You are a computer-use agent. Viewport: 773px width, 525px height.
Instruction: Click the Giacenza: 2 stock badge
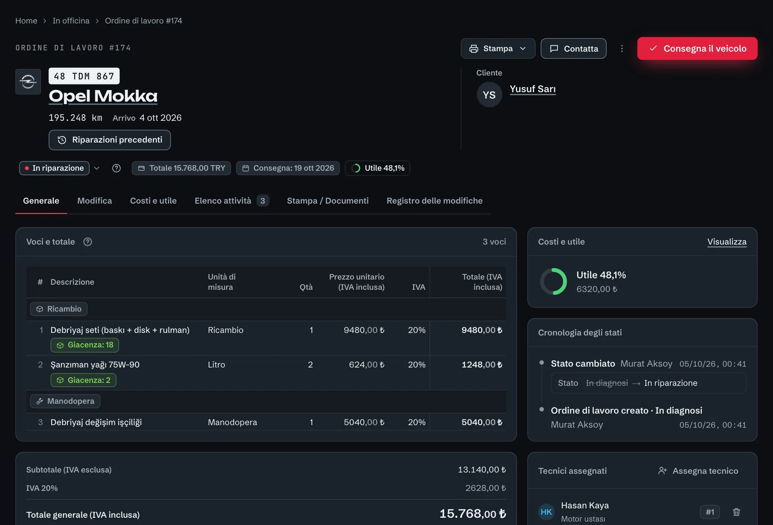click(84, 380)
